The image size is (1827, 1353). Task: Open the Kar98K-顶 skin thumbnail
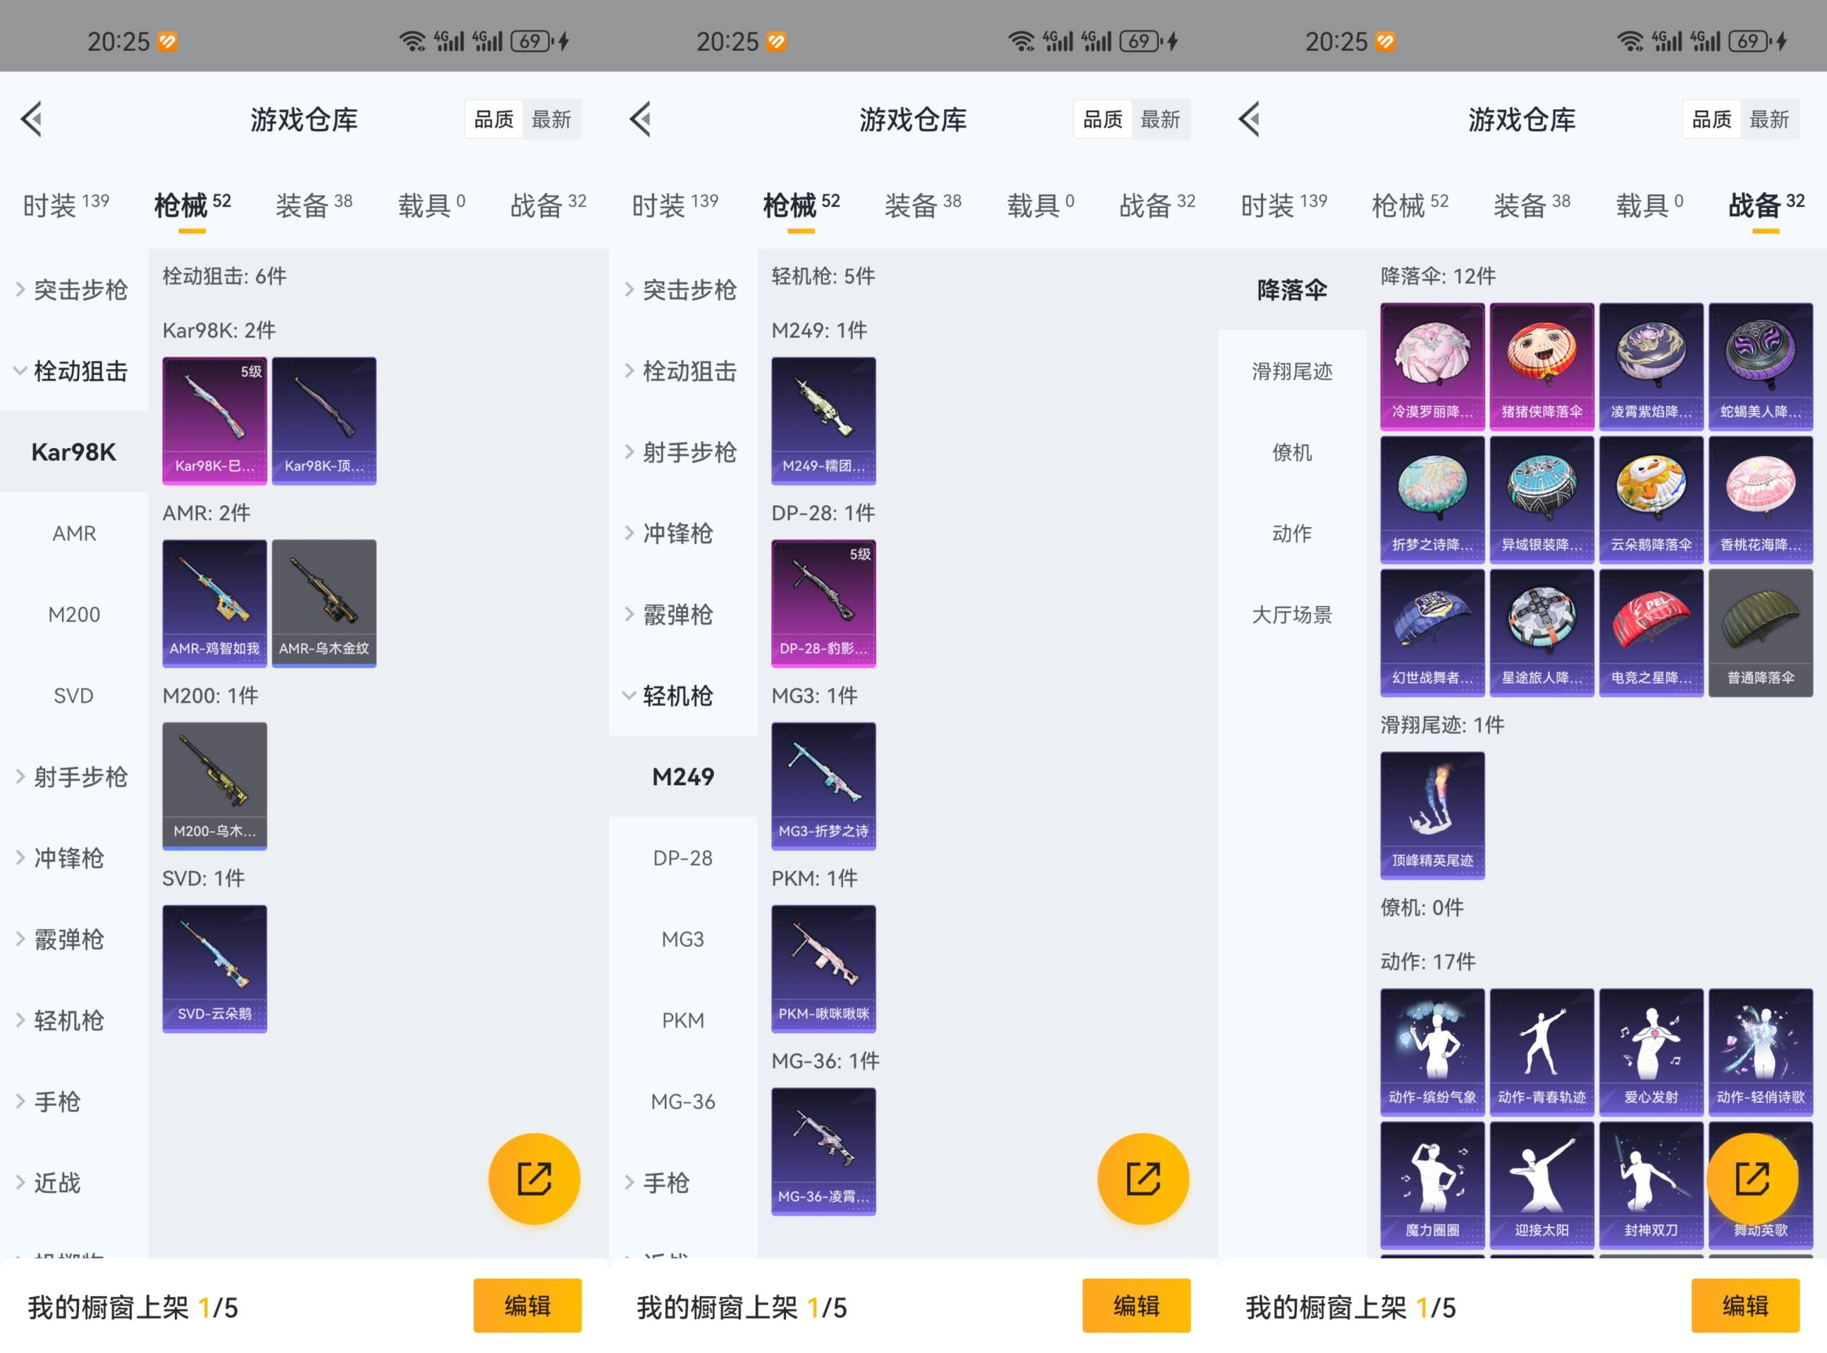pyautogui.click(x=324, y=420)
